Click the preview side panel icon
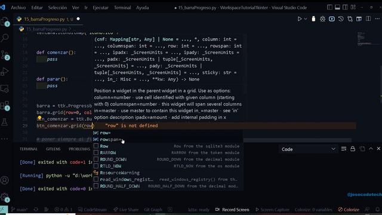 [359, 19]
